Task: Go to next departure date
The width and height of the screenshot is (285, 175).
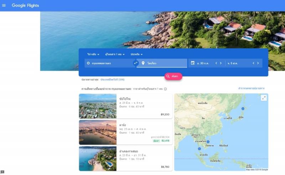Action: (x=221, y=63)
